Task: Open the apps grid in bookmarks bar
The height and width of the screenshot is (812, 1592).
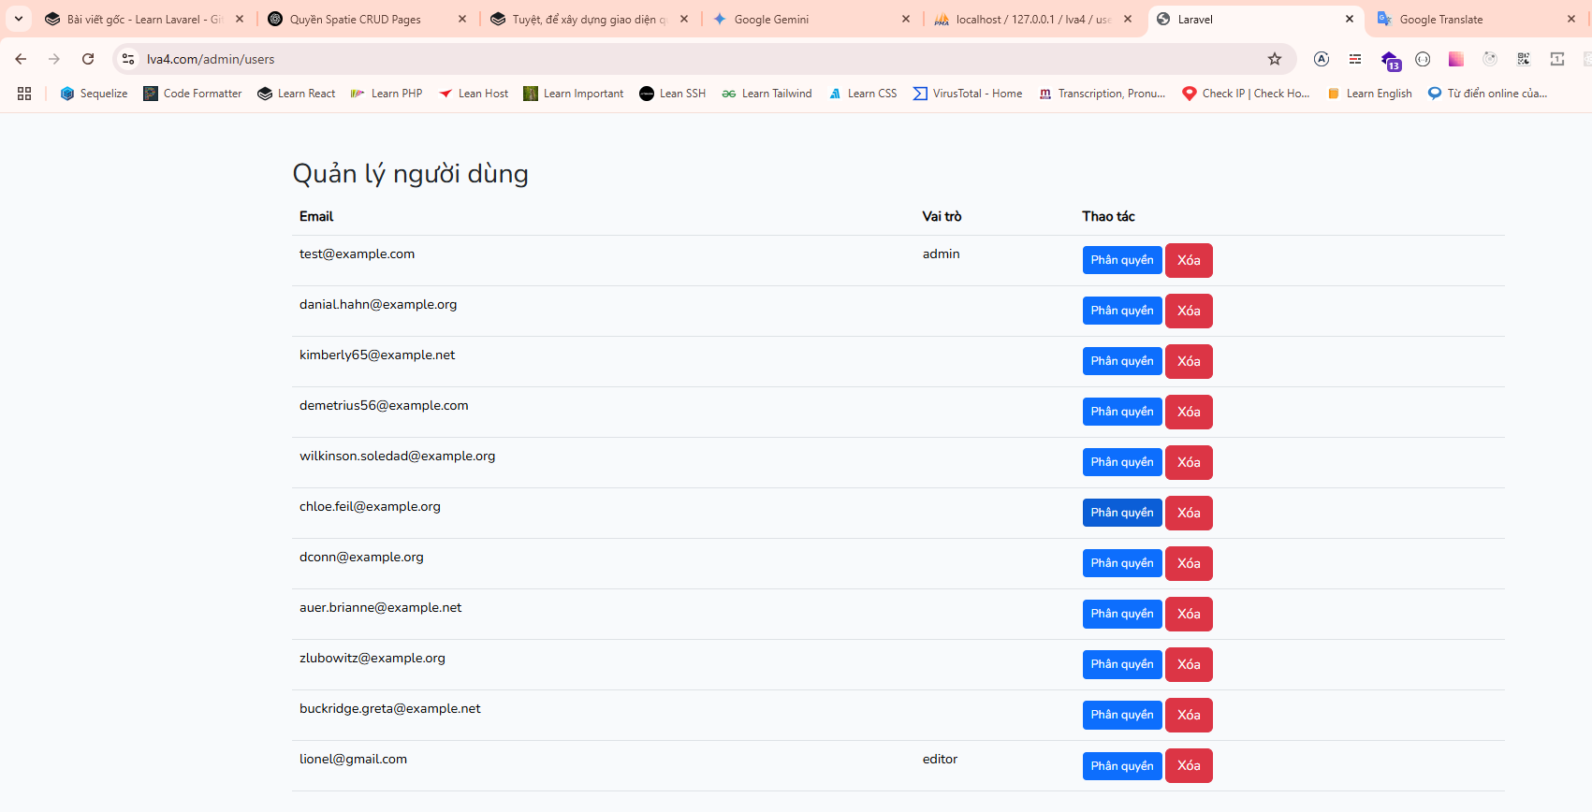Action: (24, 94)
